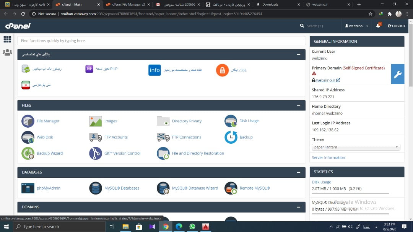Click the Windows taskbar search box
This screenshot has height=232, width=413.
(59, 227)
